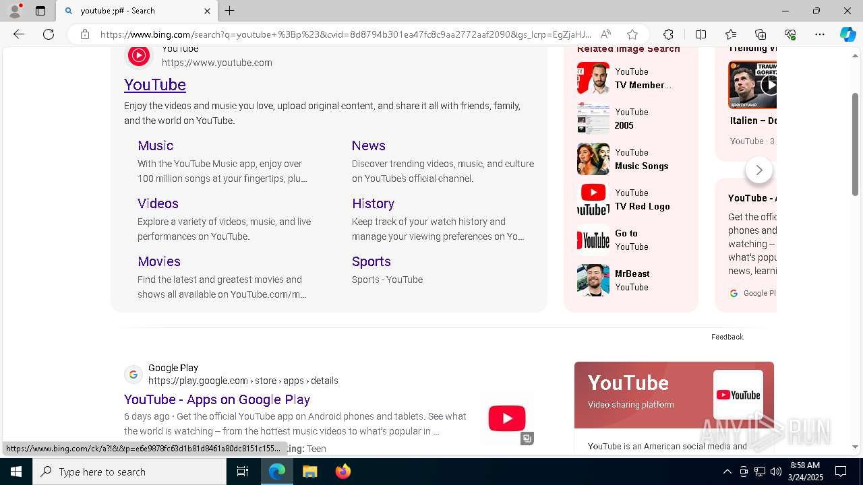Open Settings and more menu
The height and width of the screenshot is (485, 863).
[820, 34]
